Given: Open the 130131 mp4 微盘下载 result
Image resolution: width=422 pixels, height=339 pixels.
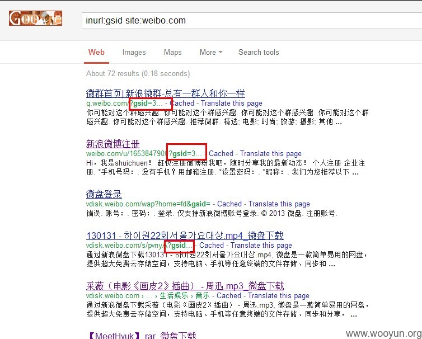Looking at the screenshot, I should coord(185,236).
